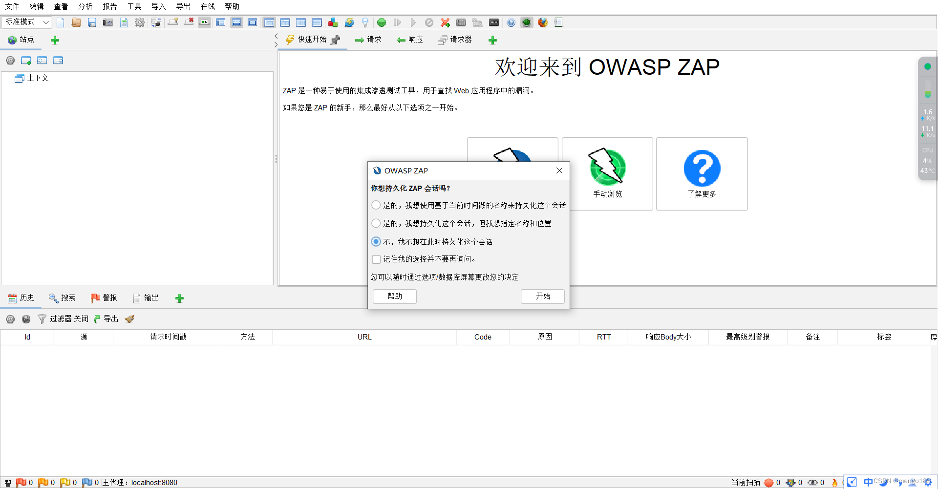Click the active scan sun icon in status bar

tap(769, 483)
